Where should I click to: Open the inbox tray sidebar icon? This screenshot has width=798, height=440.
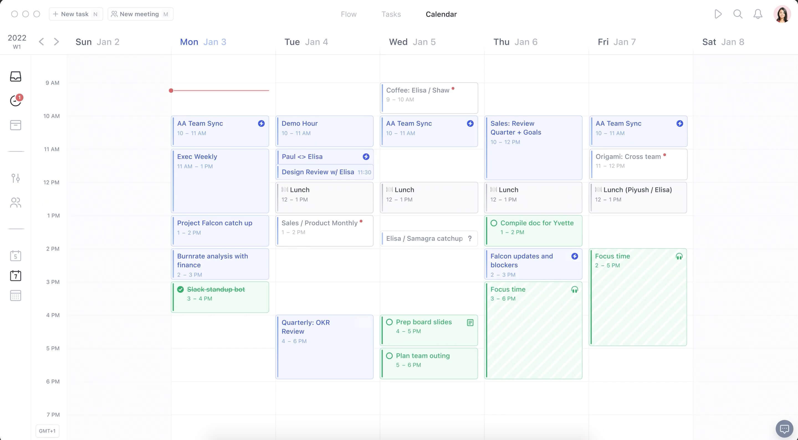click(x=16, y=76)
